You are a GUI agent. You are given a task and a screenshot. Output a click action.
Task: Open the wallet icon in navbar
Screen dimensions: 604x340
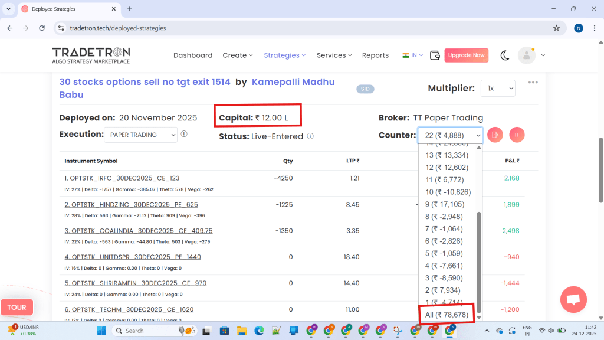pyautogui.click(x=435, y=55)
